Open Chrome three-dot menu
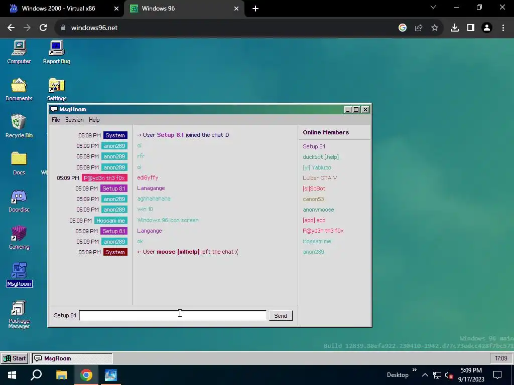514x385 pixels. click(x=503, y=28)
